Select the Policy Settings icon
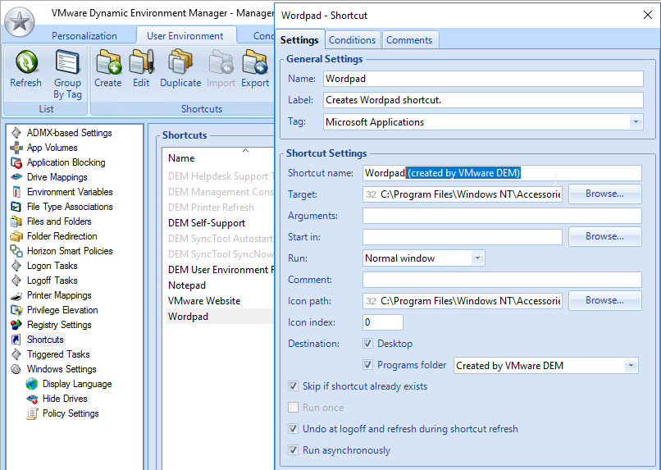This screenshot has width=661, height=470. (x=32, y=413)
